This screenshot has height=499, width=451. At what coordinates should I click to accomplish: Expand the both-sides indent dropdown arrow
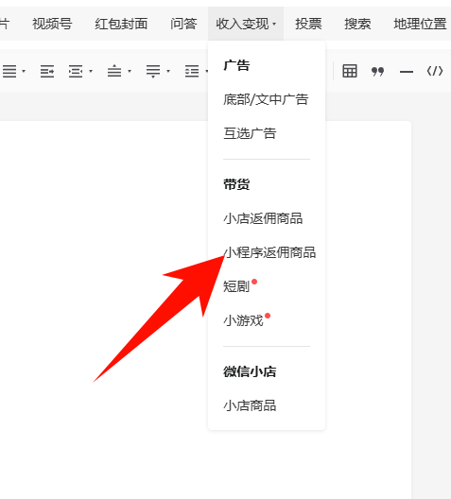(x=91, y=71)
